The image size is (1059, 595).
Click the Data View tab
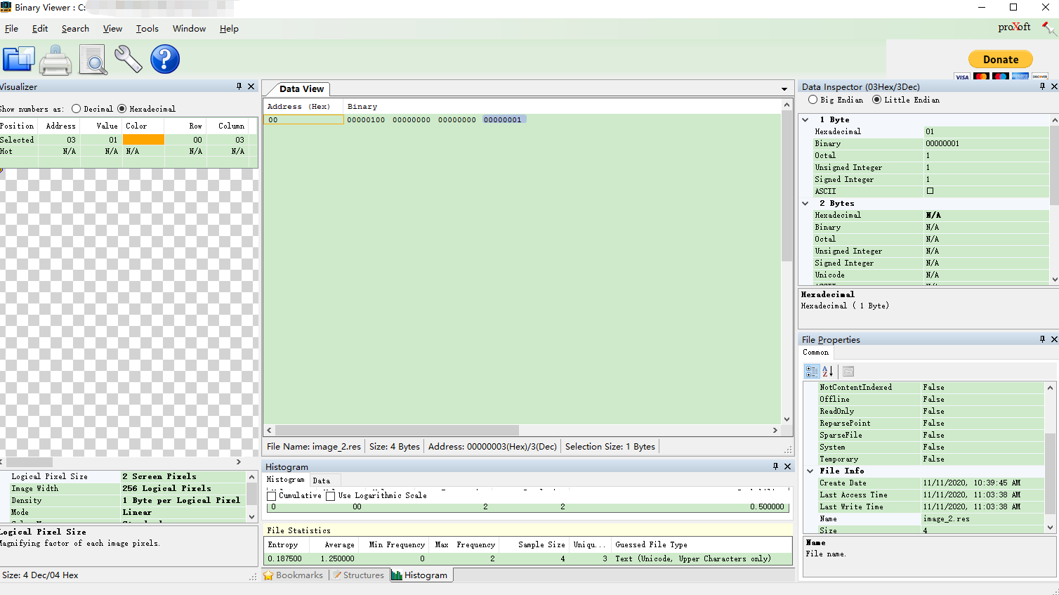pyautogui.click(x=301, y=89)
